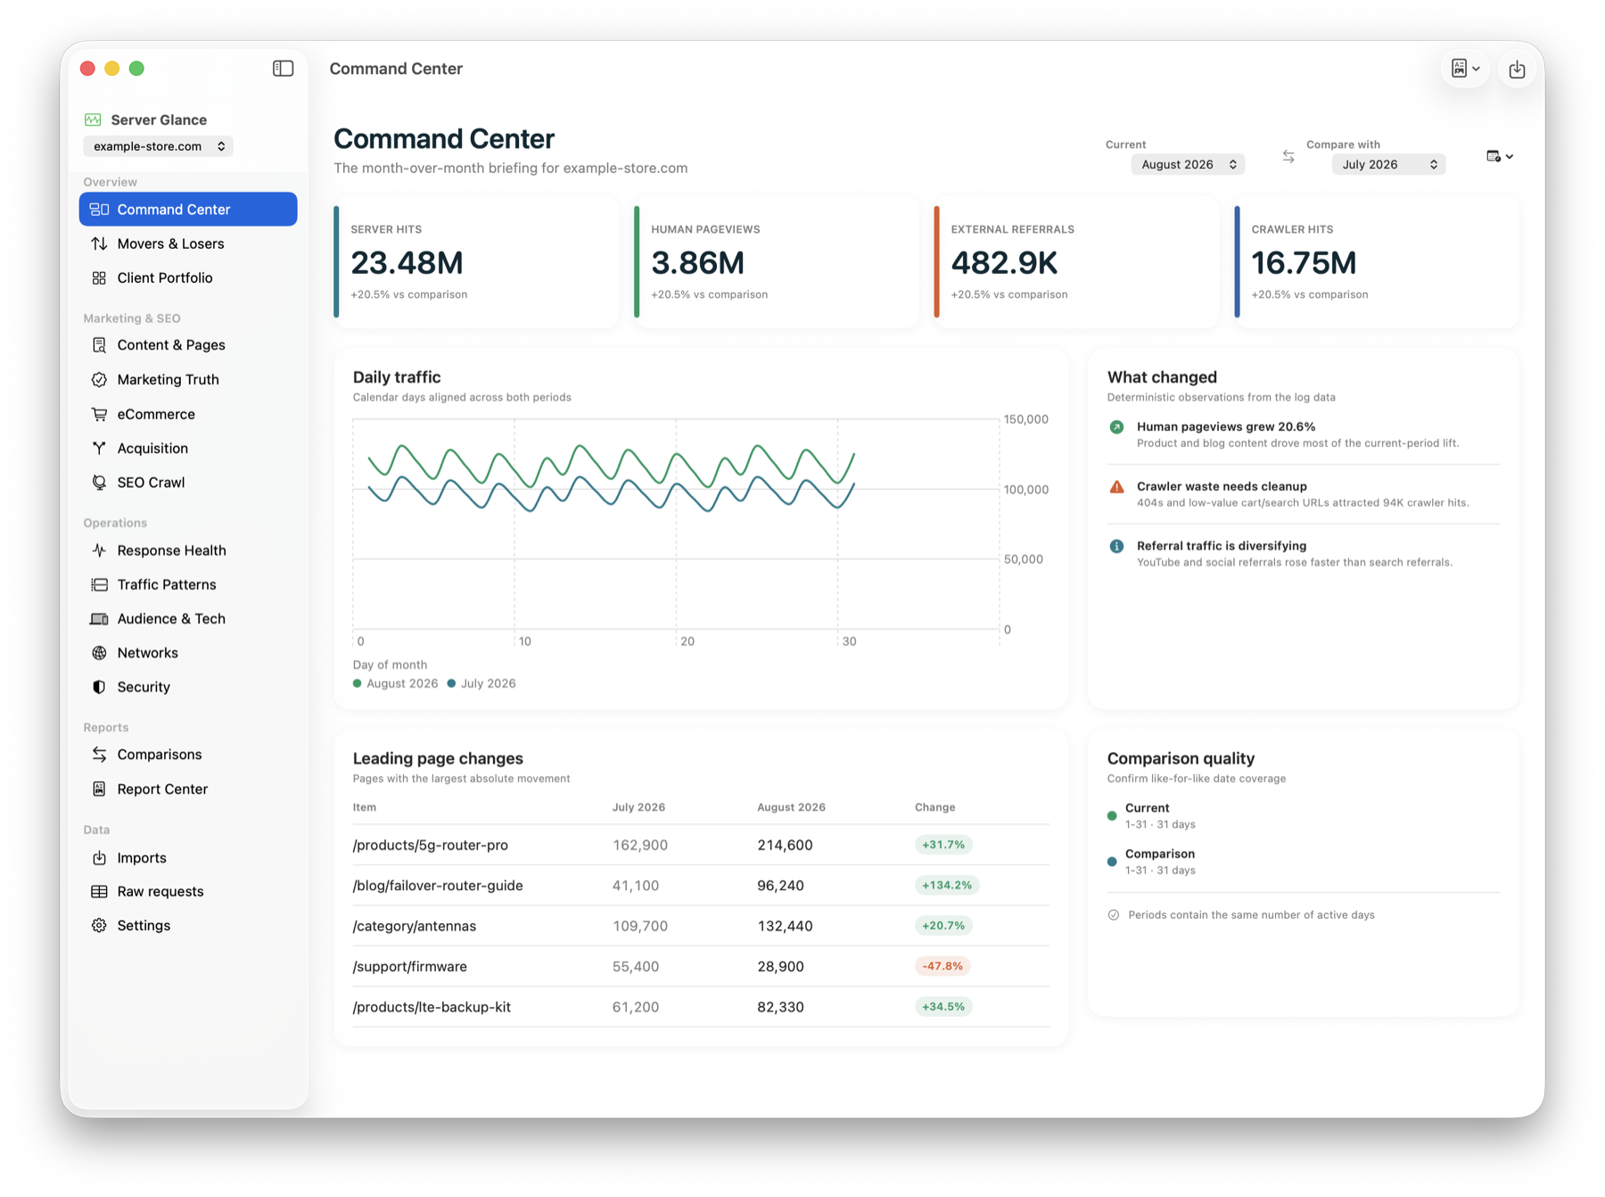The image size is (1605, 1197).
Task: Click the Traffic Patterns icon
Action: [x=99, y=584]
